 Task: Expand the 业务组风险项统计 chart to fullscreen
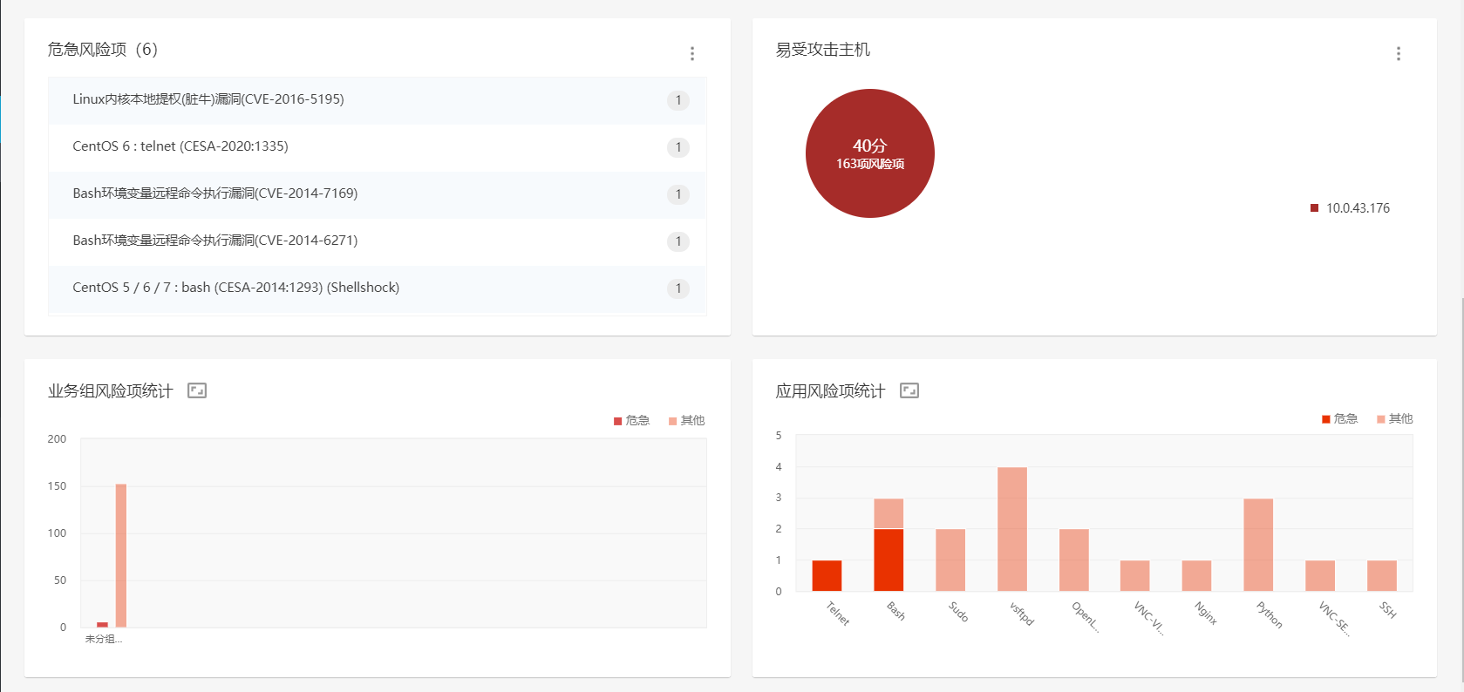[197, 390]
